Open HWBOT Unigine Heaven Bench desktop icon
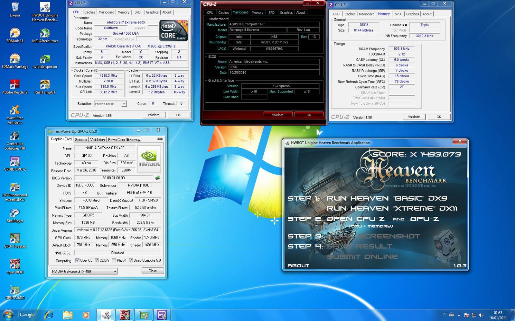 (45, 12)
